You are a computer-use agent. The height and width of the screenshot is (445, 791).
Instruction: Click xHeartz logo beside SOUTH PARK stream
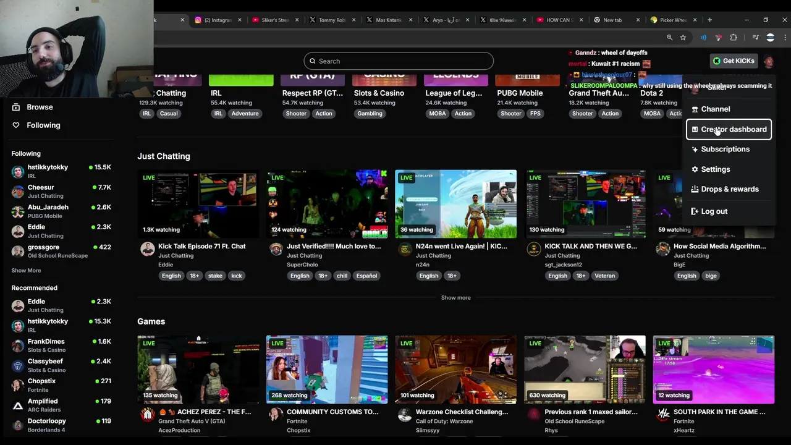point(663,415)
